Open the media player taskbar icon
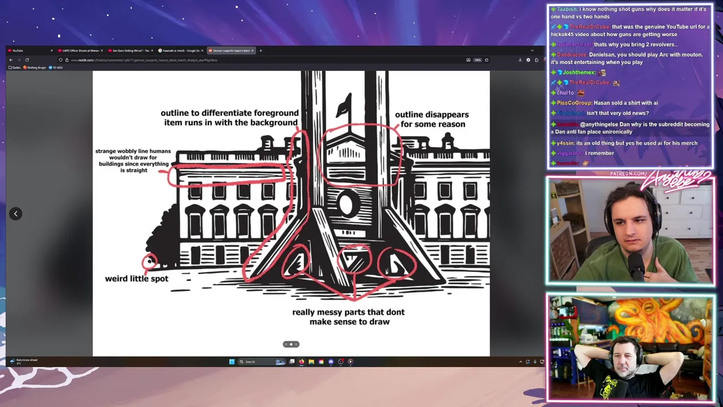 (350, 362)
